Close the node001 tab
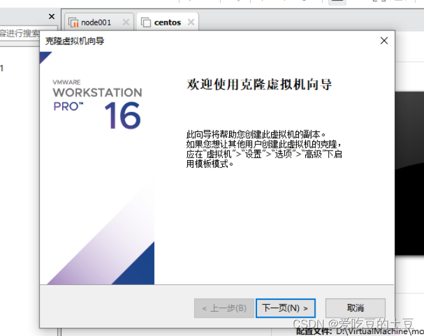The image size is (424, 336). (x=126, y=22)
